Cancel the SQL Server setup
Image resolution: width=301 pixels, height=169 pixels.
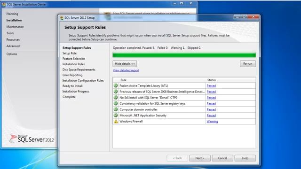(x=222, y=158)
